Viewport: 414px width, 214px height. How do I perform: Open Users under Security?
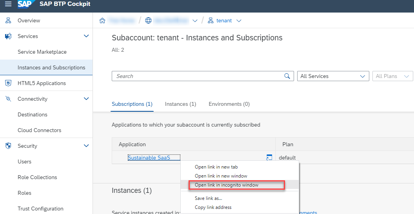25,162
